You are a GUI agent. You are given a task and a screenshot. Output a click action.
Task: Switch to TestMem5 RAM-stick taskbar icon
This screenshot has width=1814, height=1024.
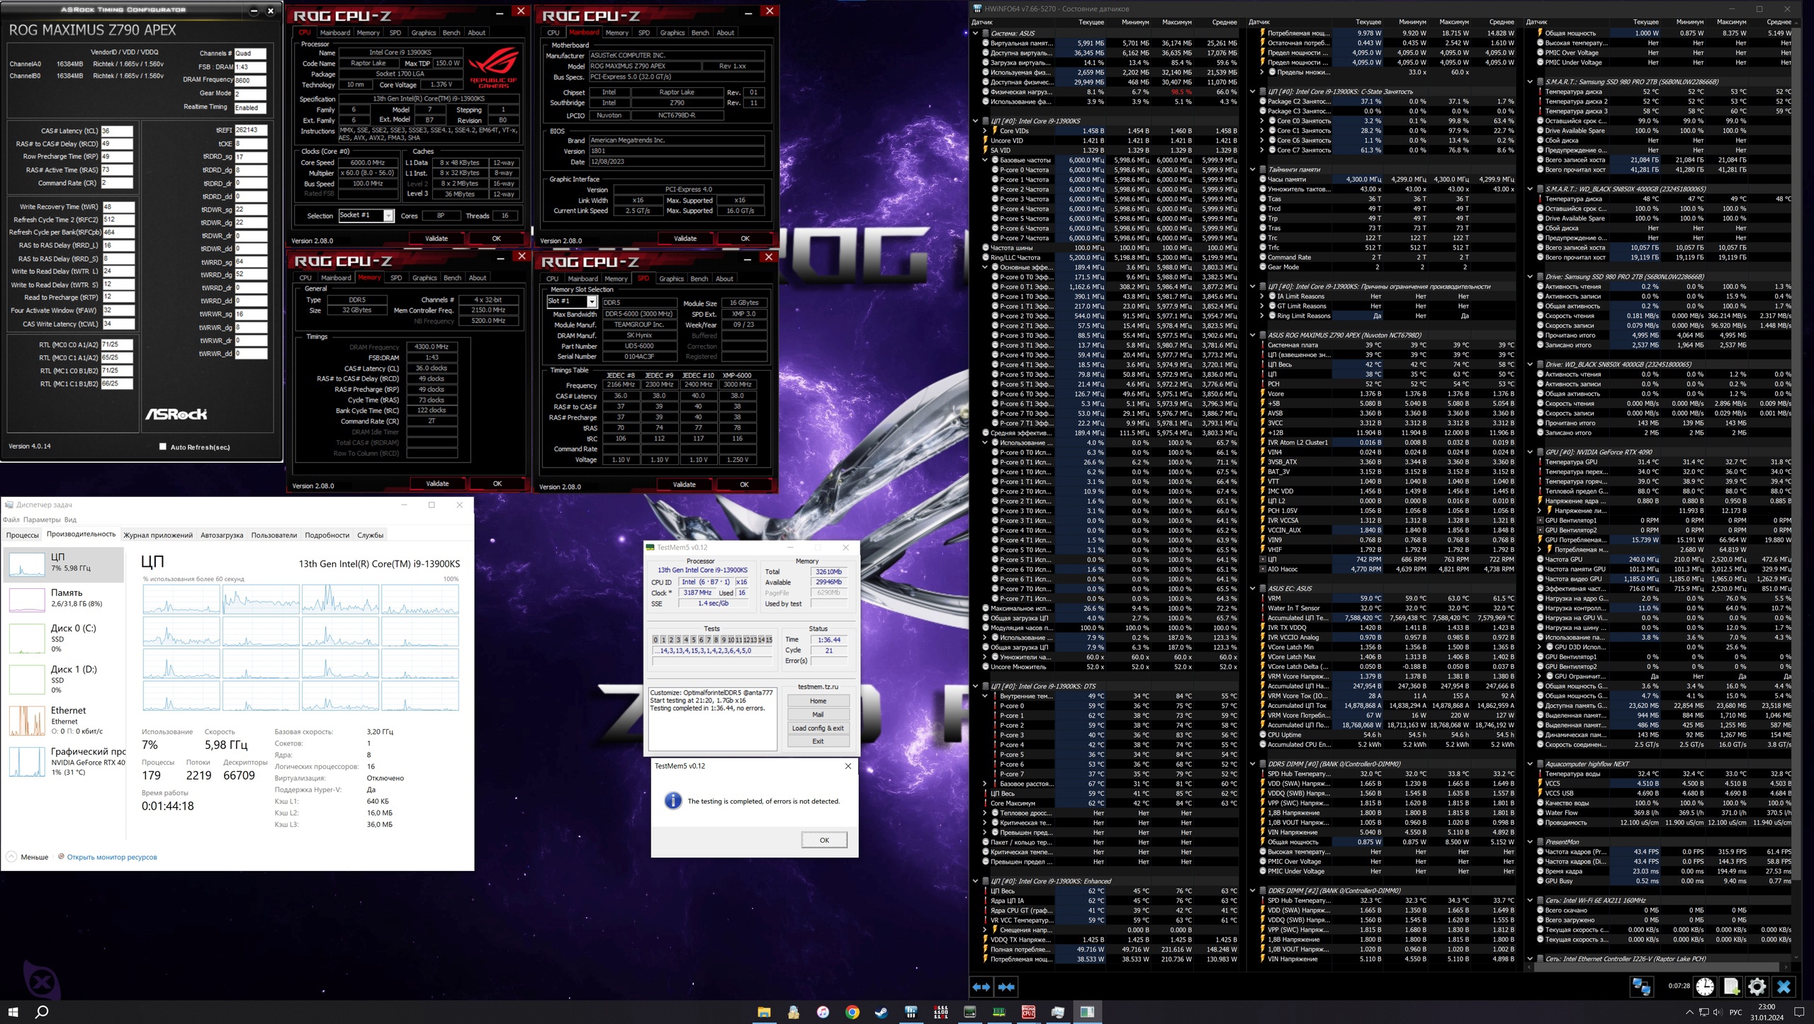pyautogui.click(x=999, y=1012)
